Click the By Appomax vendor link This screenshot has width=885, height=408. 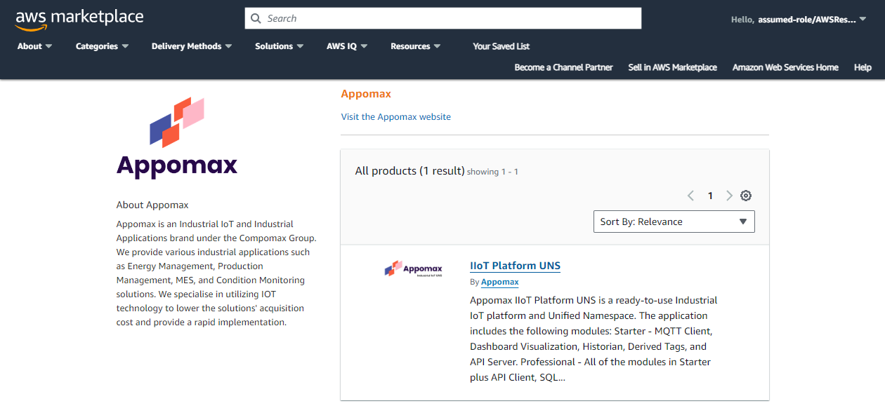click(x=500, y=282)
